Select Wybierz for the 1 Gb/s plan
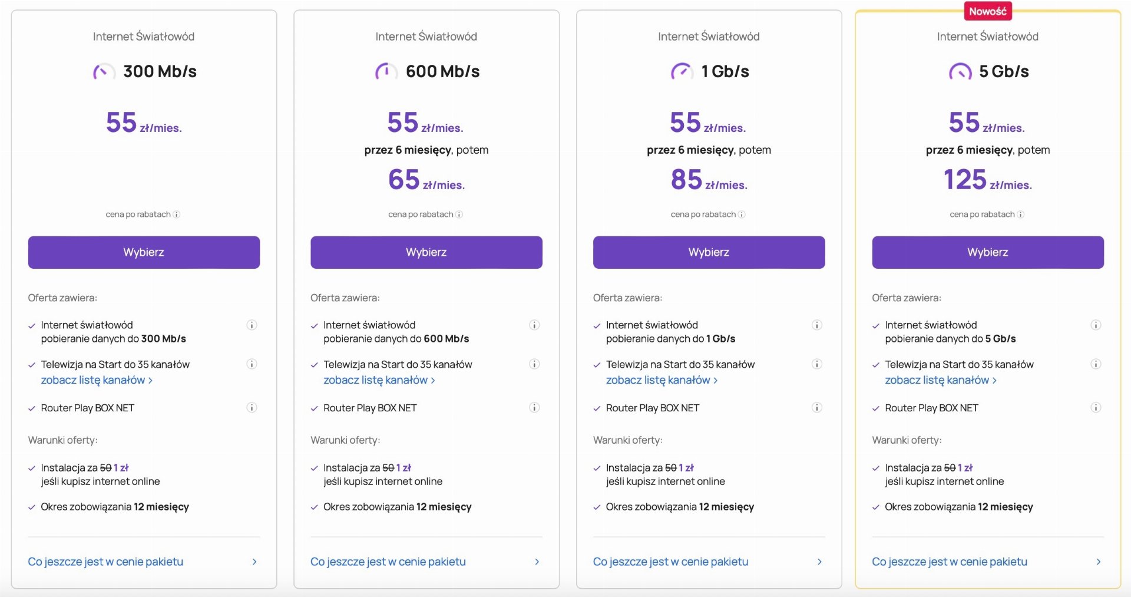The width and height of the screenshot is (1131, 597). 709,252
